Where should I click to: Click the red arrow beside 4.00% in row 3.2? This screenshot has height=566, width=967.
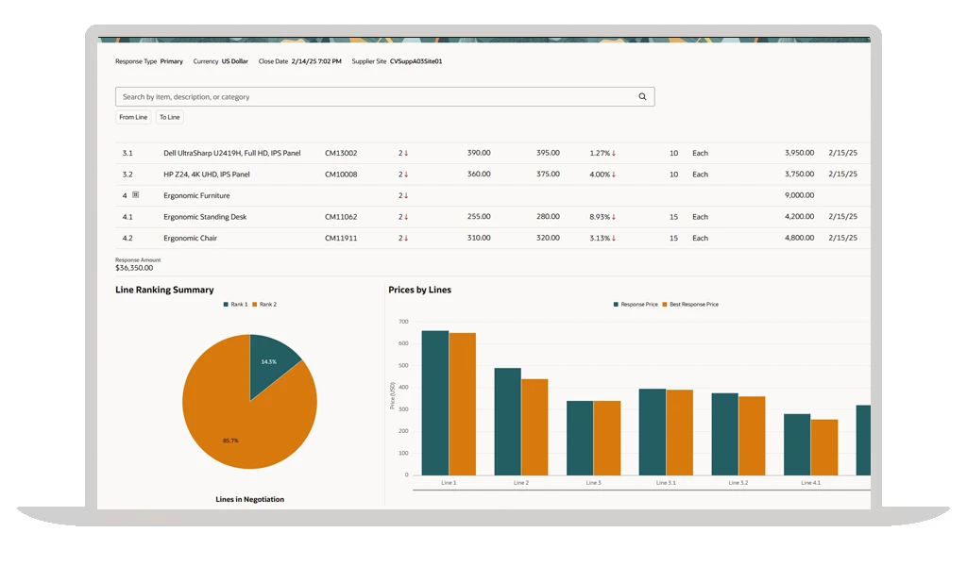coord(613,175)
